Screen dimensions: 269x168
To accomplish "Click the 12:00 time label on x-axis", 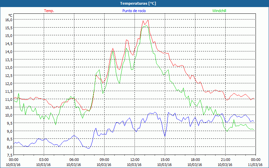I will tap(134, 160).
